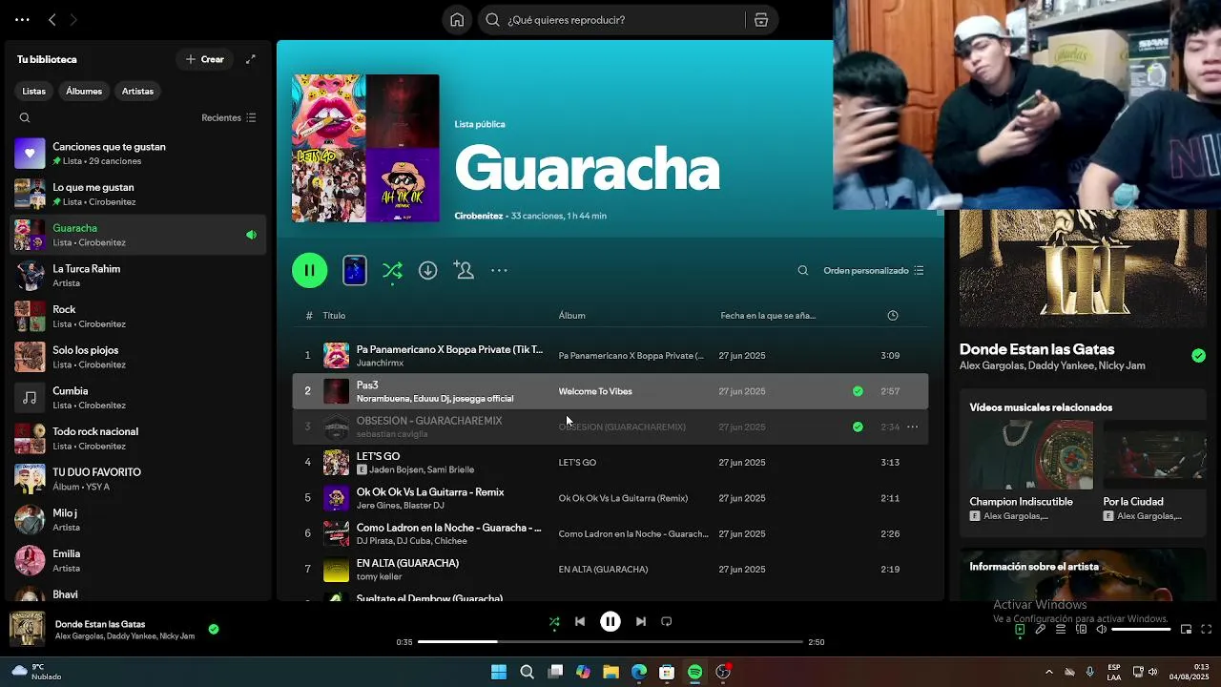Open Cirobenitez profile link under the title

(479, 216)
